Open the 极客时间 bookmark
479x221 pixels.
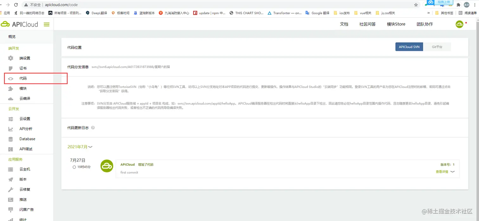point(120,13)
